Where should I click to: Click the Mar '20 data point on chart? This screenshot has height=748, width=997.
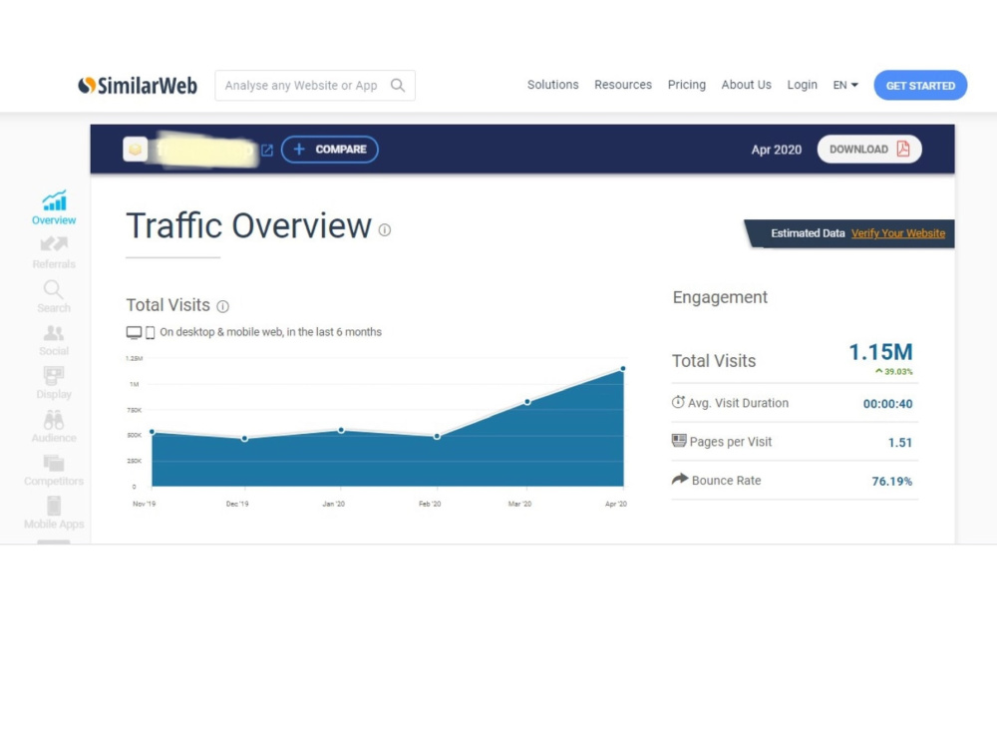pos(527,402)
